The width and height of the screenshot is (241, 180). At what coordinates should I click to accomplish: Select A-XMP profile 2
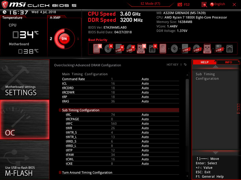click(x=51, y=39)
